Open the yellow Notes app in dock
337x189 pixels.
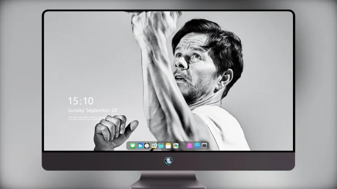coord(168,146)
